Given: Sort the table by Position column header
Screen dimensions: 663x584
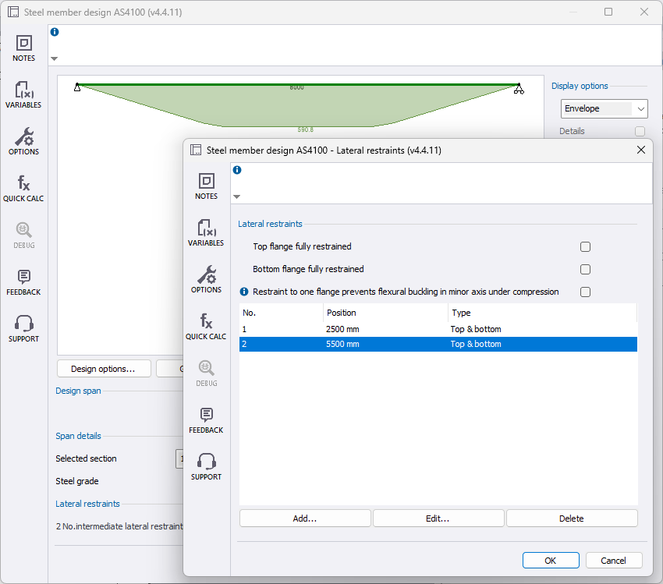Looking at the screenshot, I should point(385,313).
